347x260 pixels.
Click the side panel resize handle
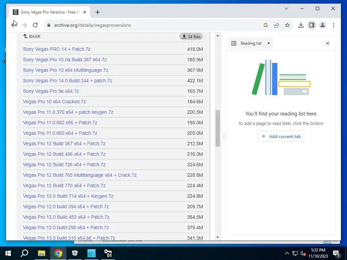point(224,136)
